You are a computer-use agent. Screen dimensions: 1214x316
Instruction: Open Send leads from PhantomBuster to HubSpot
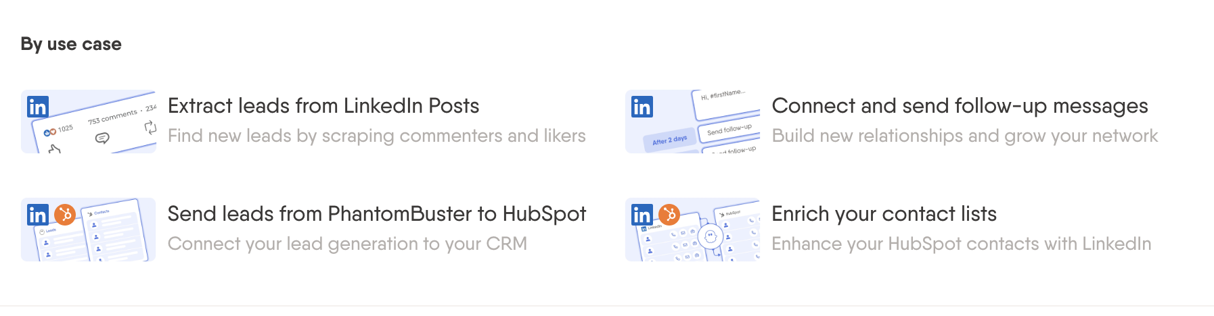pyautogui.click(x=377, y=214)
